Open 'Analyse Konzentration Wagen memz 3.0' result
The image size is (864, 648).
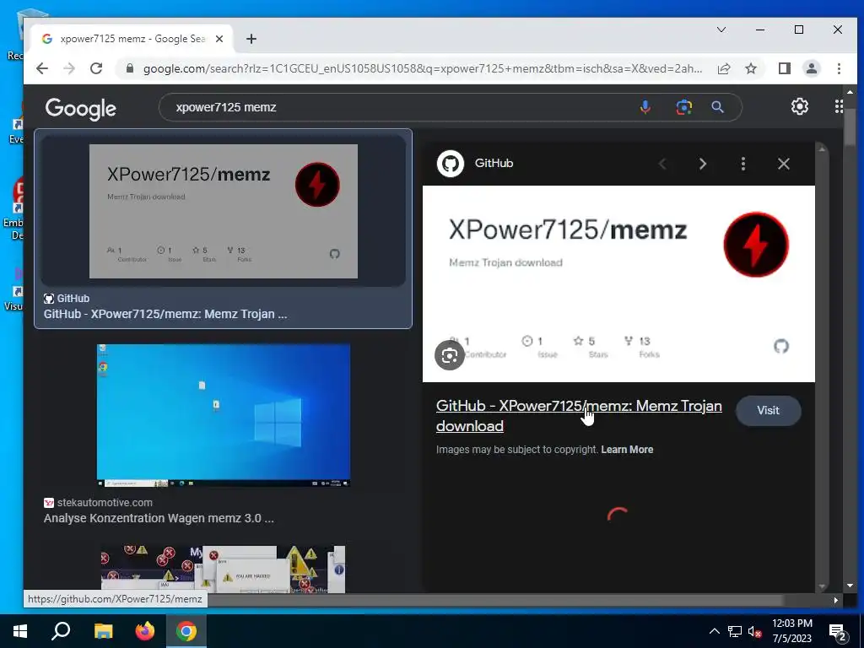(159, 518)
